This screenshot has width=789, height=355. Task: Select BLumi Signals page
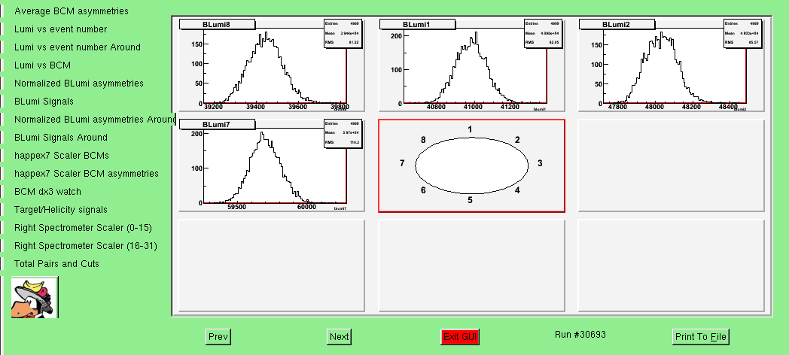click(44, 102)
